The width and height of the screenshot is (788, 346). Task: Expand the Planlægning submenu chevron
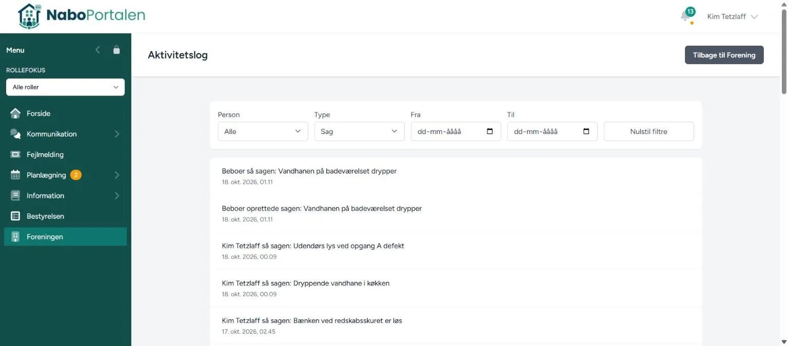(x=117, y=175)
